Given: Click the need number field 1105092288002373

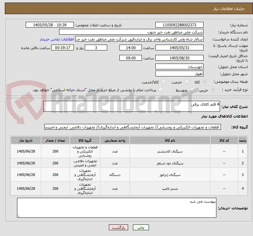Looking at the screenshot, I should click(x=179, y=25).
